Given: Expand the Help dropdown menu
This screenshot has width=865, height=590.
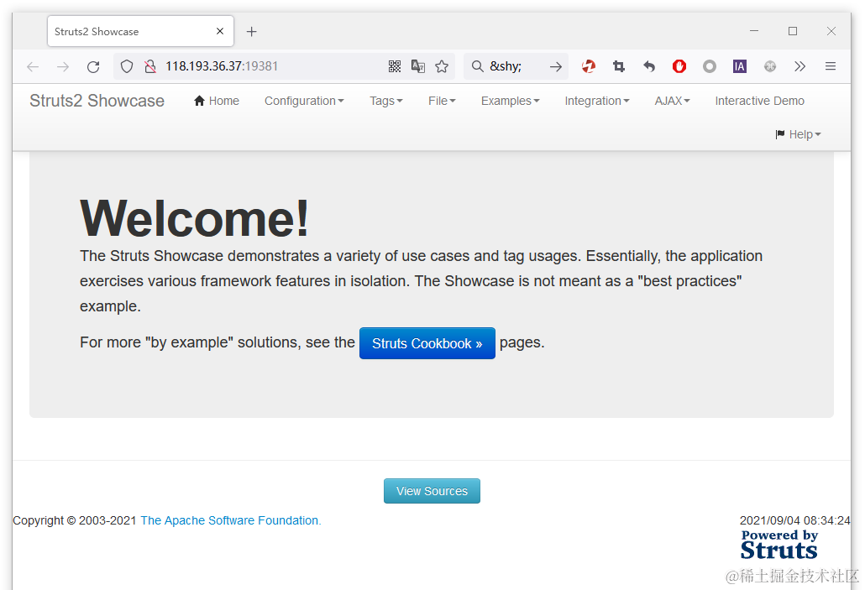Looking at the screenshot, I should point(799,134).
